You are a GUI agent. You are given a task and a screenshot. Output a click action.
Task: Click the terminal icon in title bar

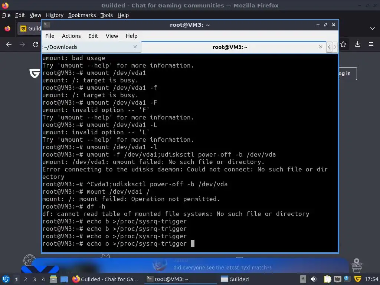click(x=47, y=24)
